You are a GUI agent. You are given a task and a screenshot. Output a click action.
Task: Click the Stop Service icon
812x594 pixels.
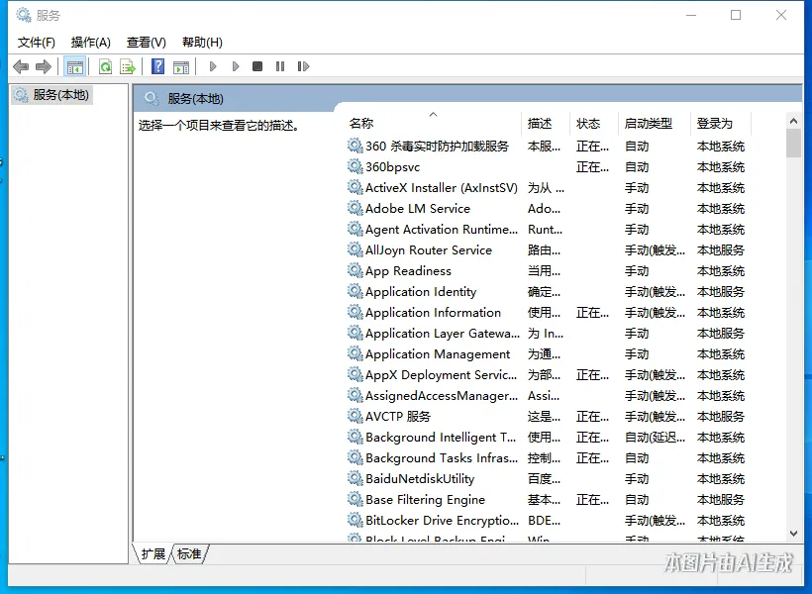255,66
